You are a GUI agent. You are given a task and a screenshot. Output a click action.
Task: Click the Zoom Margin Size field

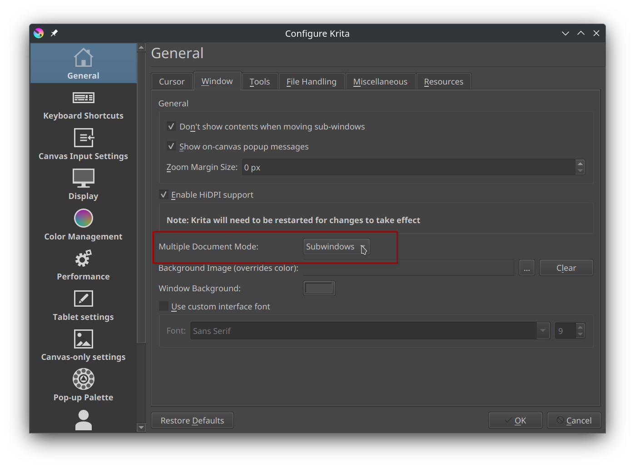click(x=408, y=167)
